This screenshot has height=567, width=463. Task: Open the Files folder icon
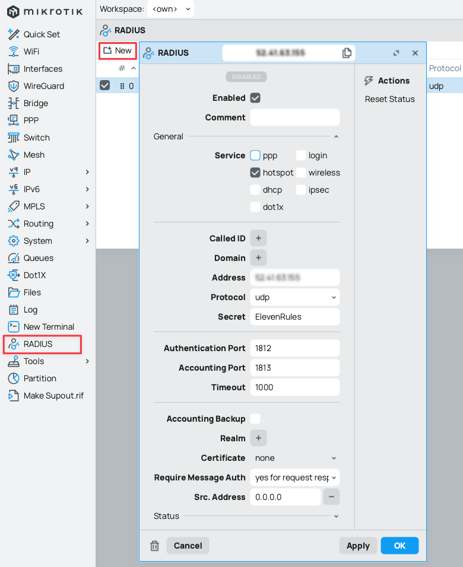(14, 292)
